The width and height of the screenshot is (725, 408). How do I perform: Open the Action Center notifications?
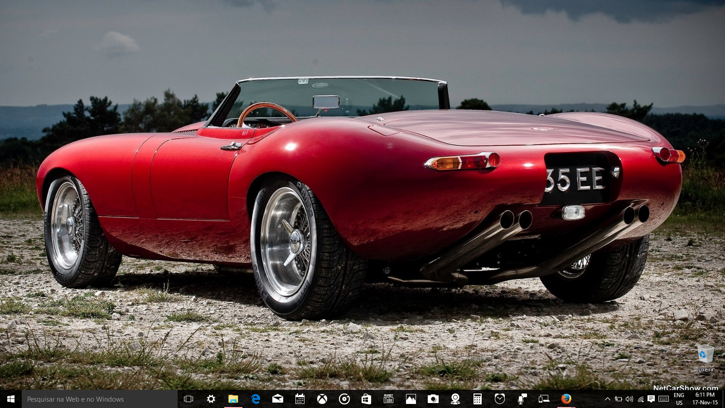[x=651, y=399]
